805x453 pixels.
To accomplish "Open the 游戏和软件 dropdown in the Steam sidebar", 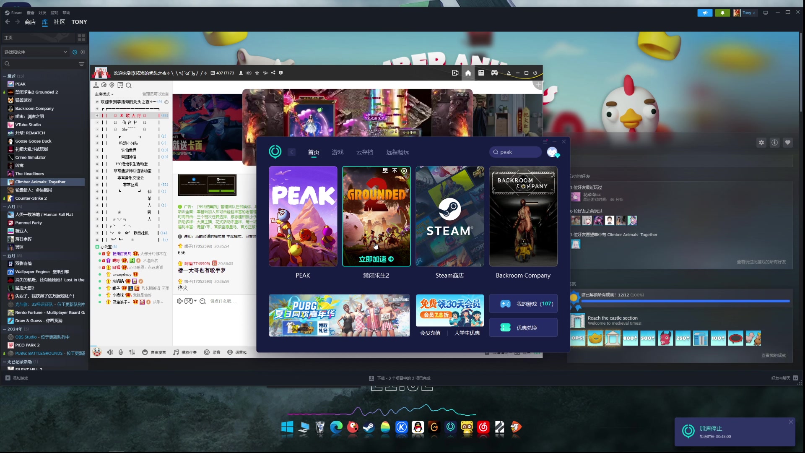I will (x=35, y=52).
